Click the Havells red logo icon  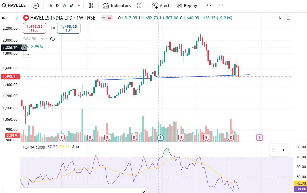click(26, 18)
